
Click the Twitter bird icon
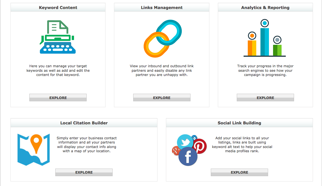(x=185, y=142)
